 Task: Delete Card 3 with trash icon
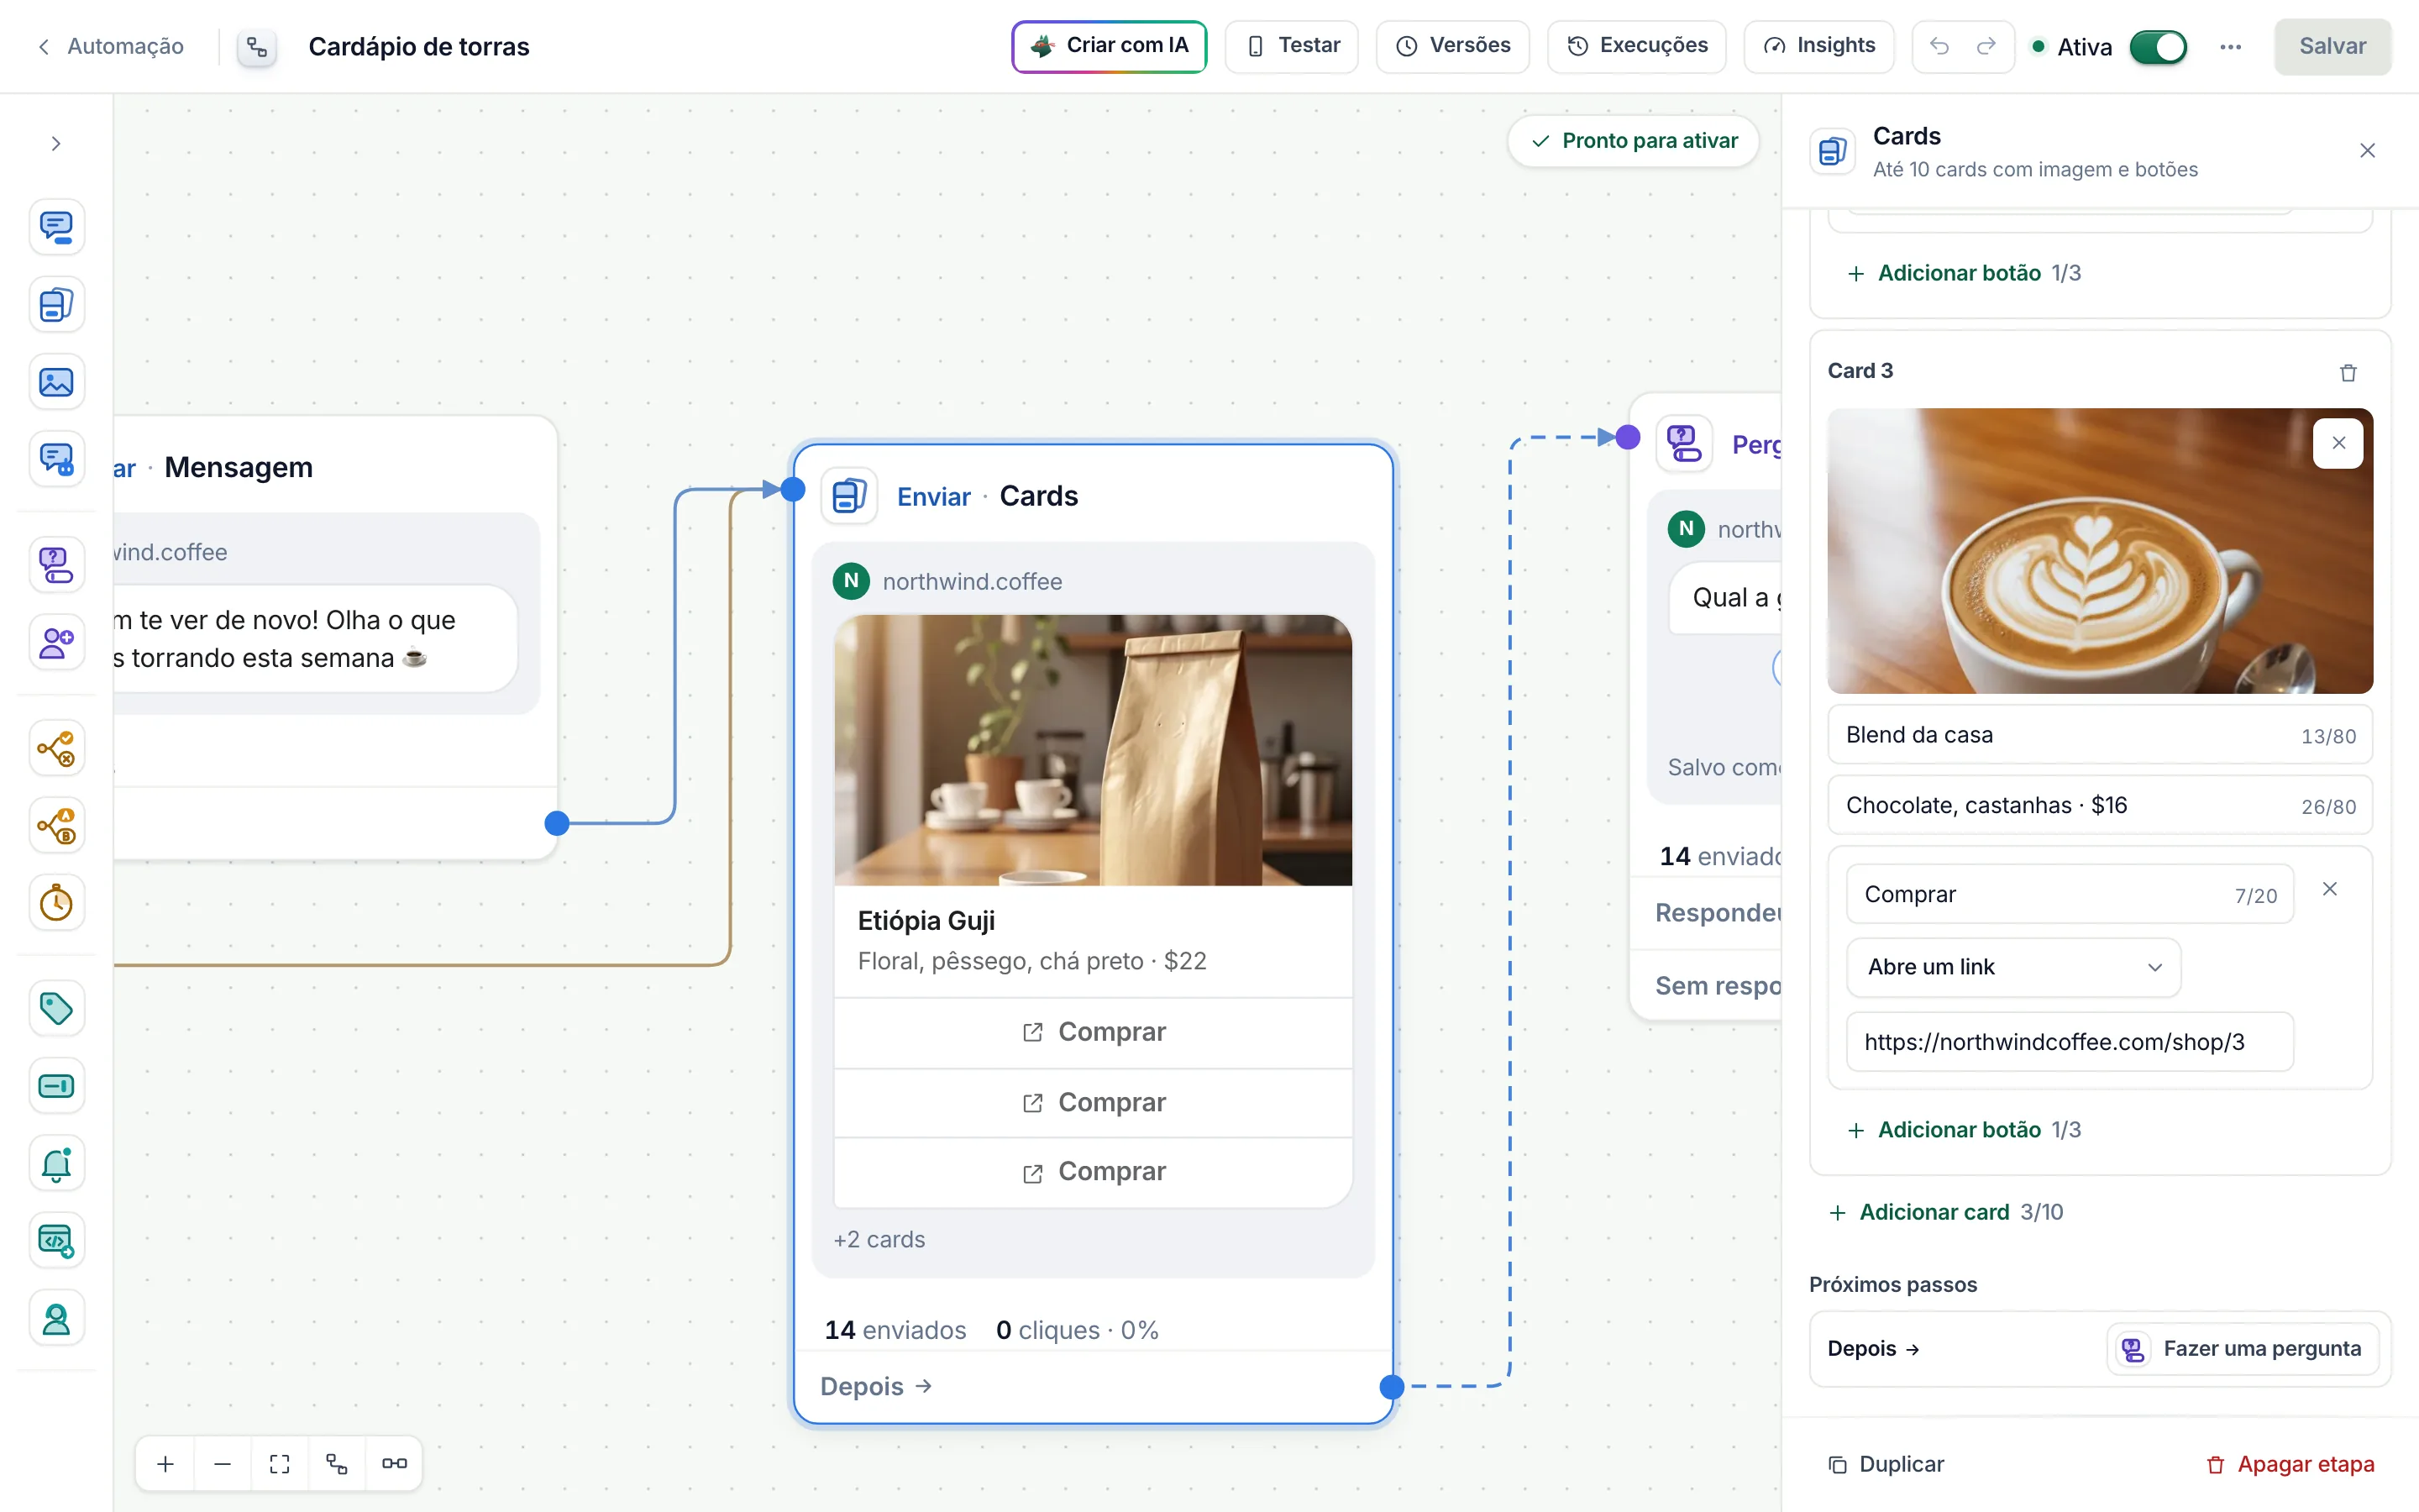point(2348,372)
